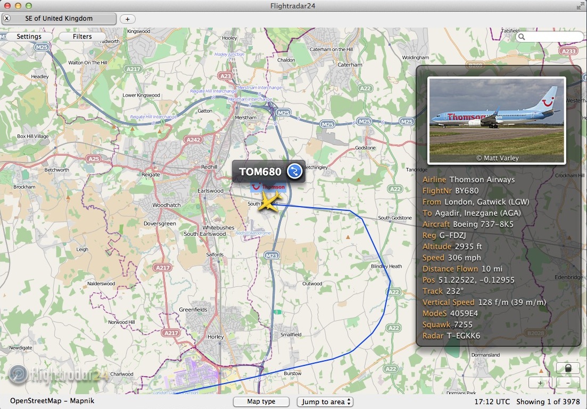Click the Matt Varley photo credit
587x409 pixels.
(x=498, y=158)
